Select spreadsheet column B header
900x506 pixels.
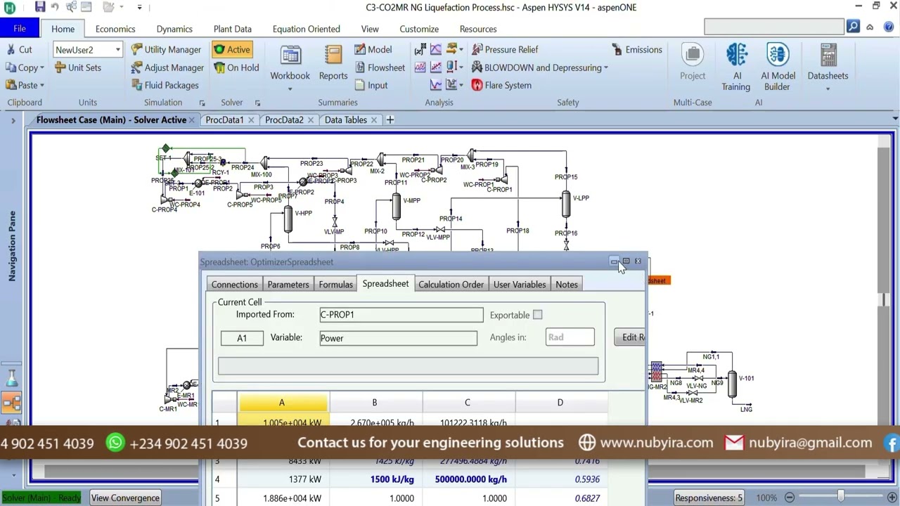375,402
